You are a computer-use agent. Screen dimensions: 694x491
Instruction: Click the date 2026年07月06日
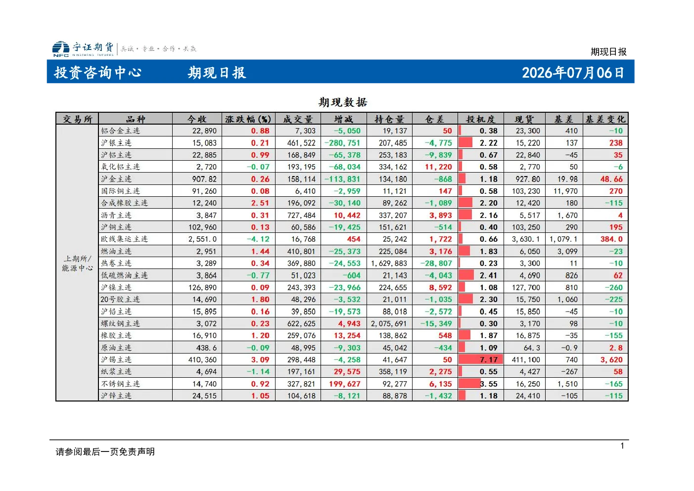(573, 73)
